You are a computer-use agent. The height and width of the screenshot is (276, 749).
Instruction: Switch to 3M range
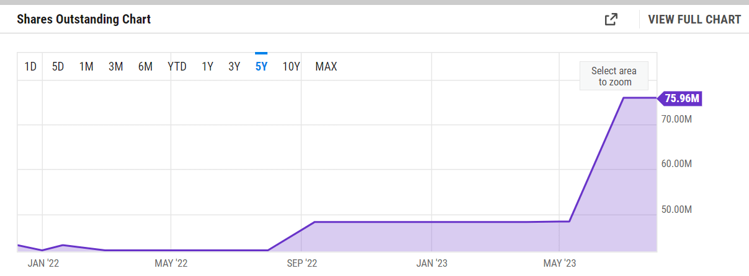point(115,66)
